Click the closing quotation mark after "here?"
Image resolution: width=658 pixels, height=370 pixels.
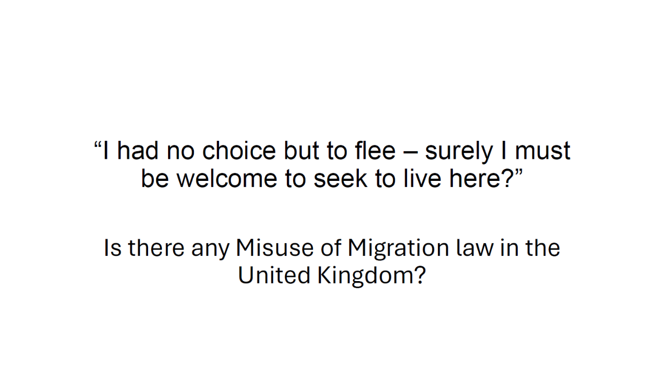(x=518, y=173)
